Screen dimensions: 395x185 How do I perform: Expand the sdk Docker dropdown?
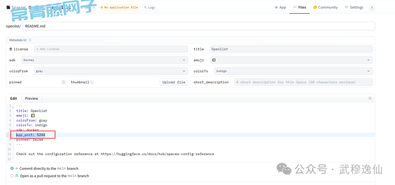click(x=104, y=60)
